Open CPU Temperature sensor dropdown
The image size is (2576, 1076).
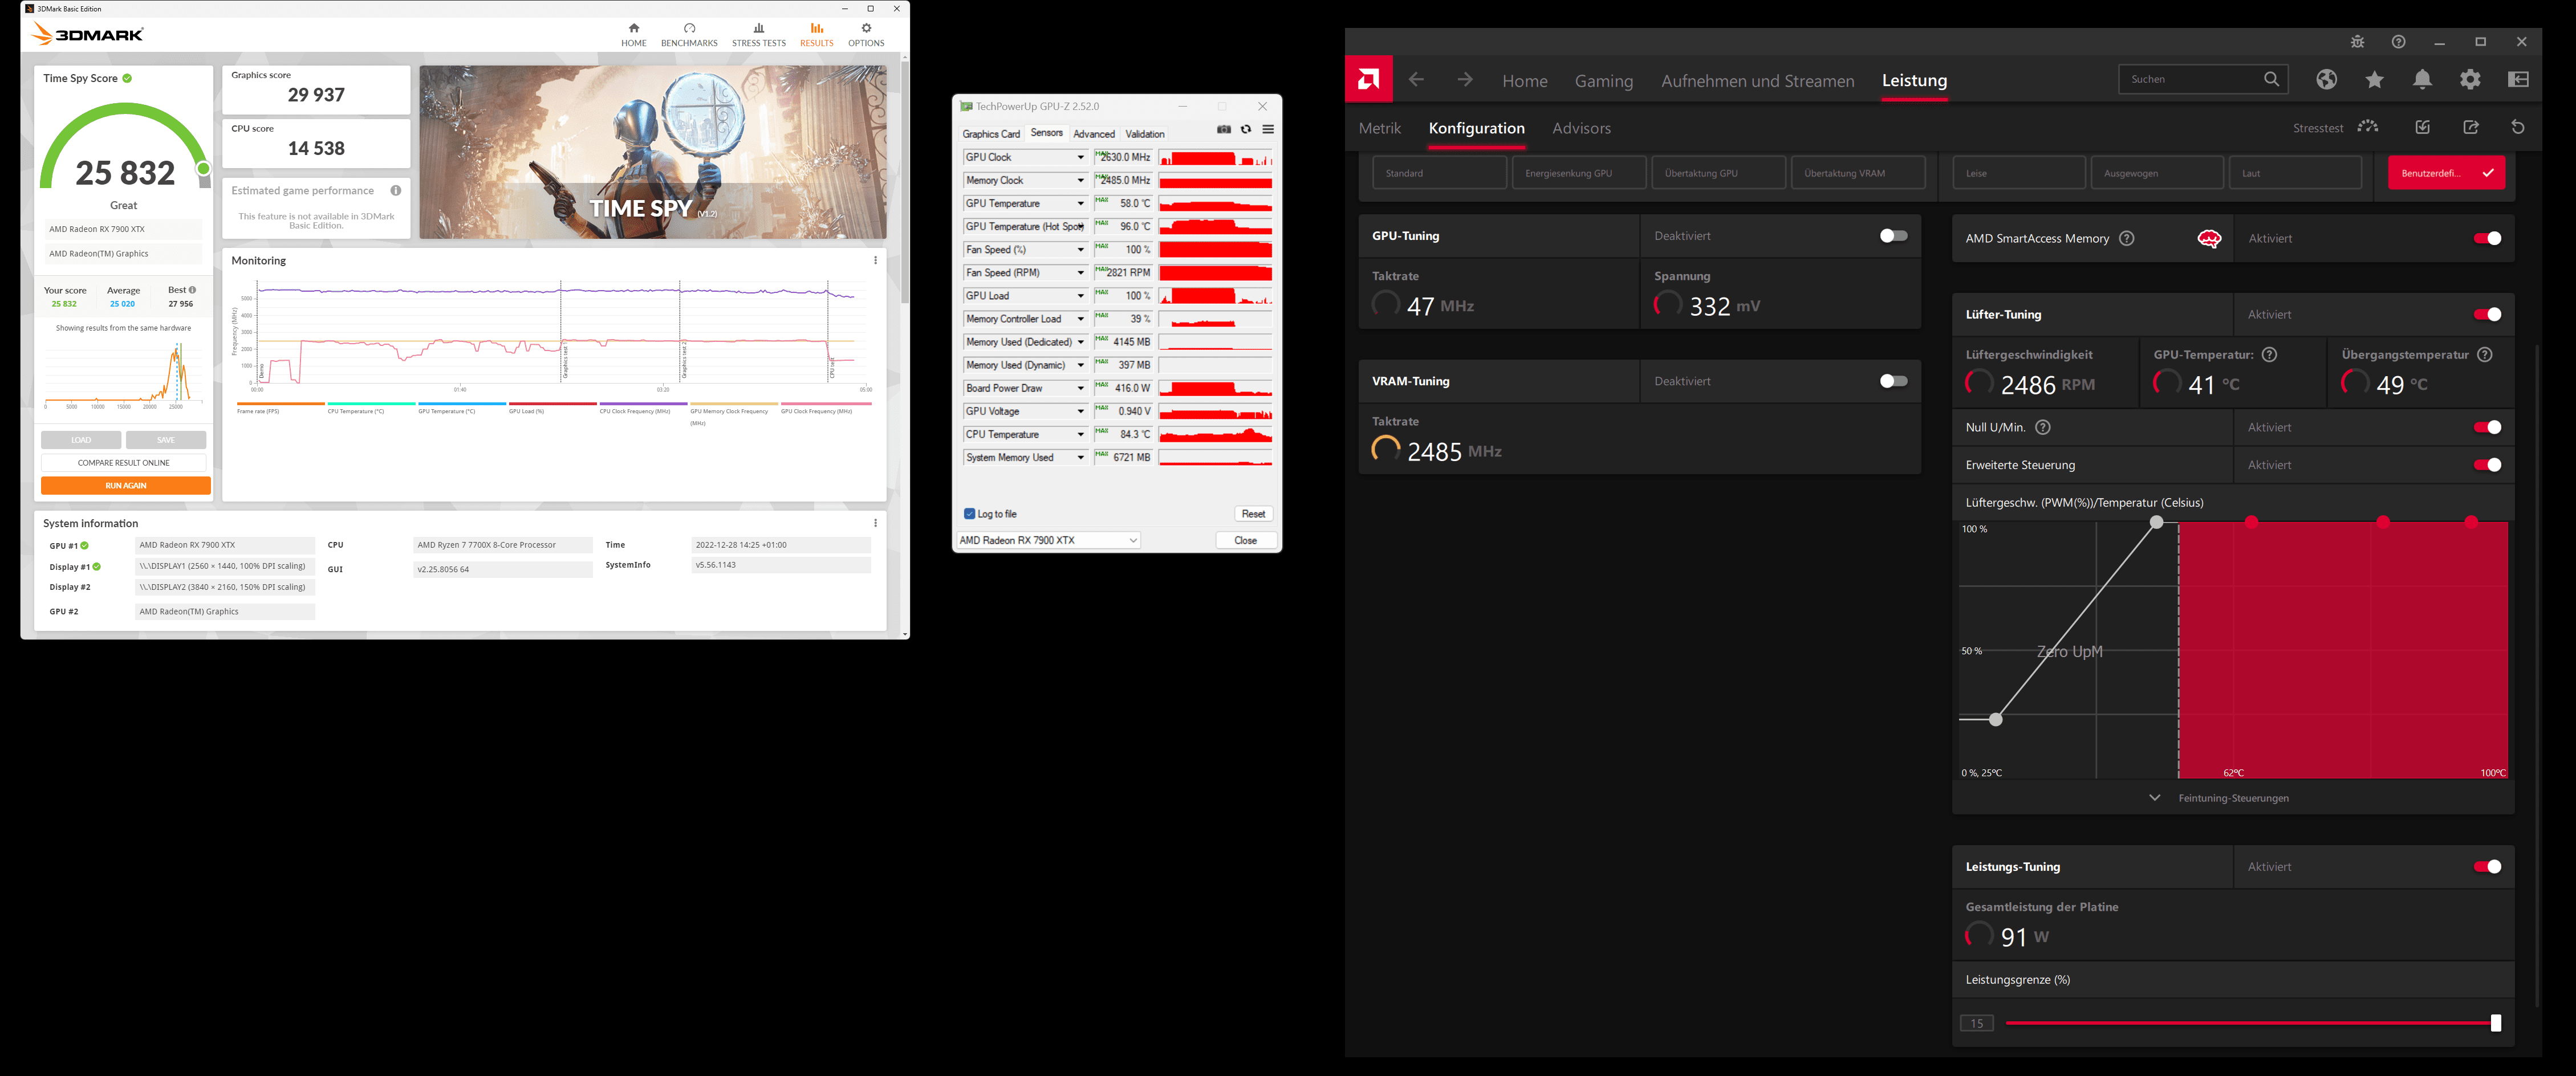point(1080,435)
